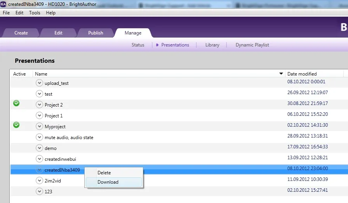Select the createdinwebui presentation name
This screenshot has width=348, height=203.
pyautogui.click(x=60, y=159)
